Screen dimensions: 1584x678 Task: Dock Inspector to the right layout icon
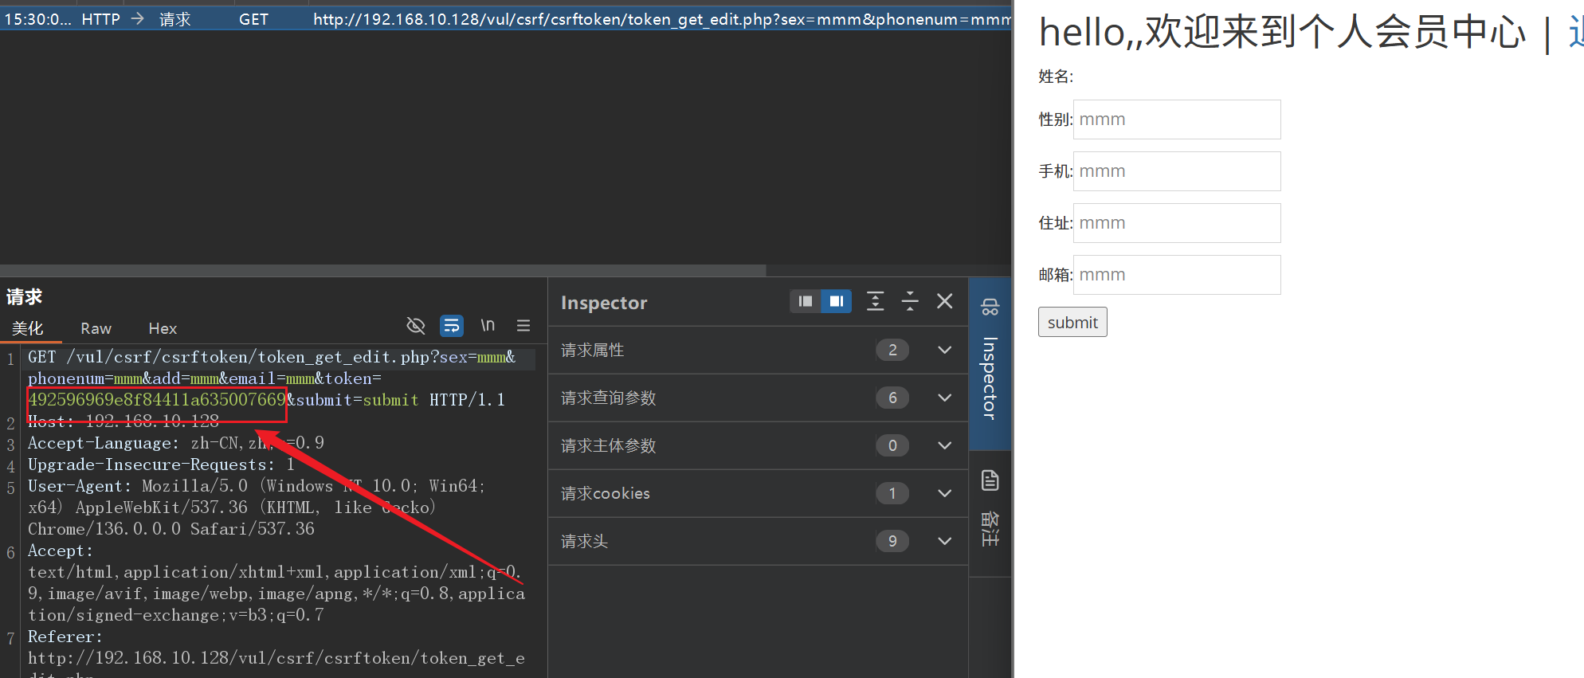click(x=837, y=301)
